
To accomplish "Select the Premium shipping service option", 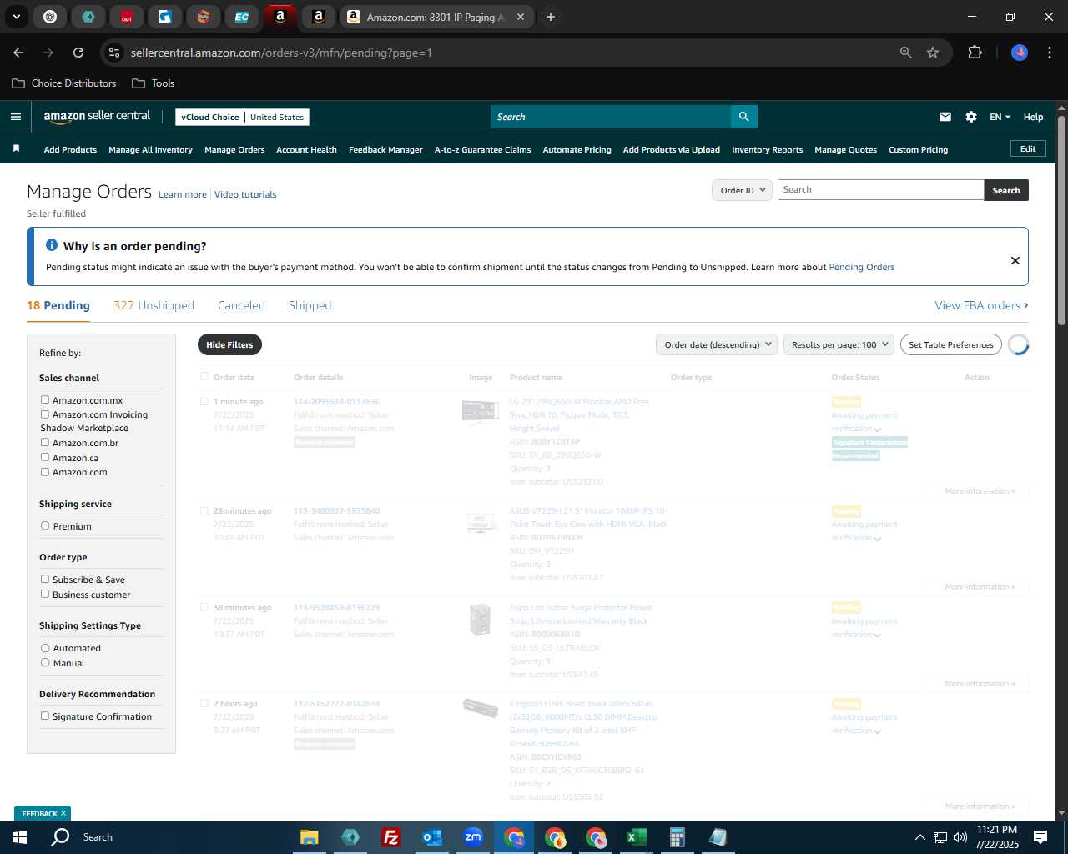I will click(x=45, y=526).
